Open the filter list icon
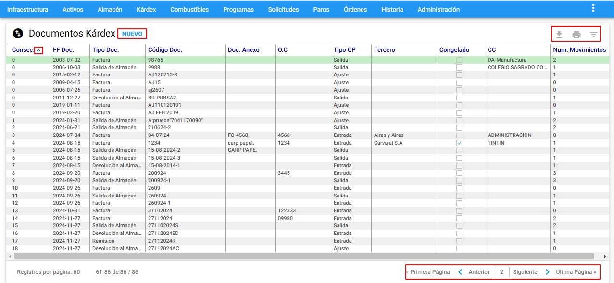 [x=594, y=34]
